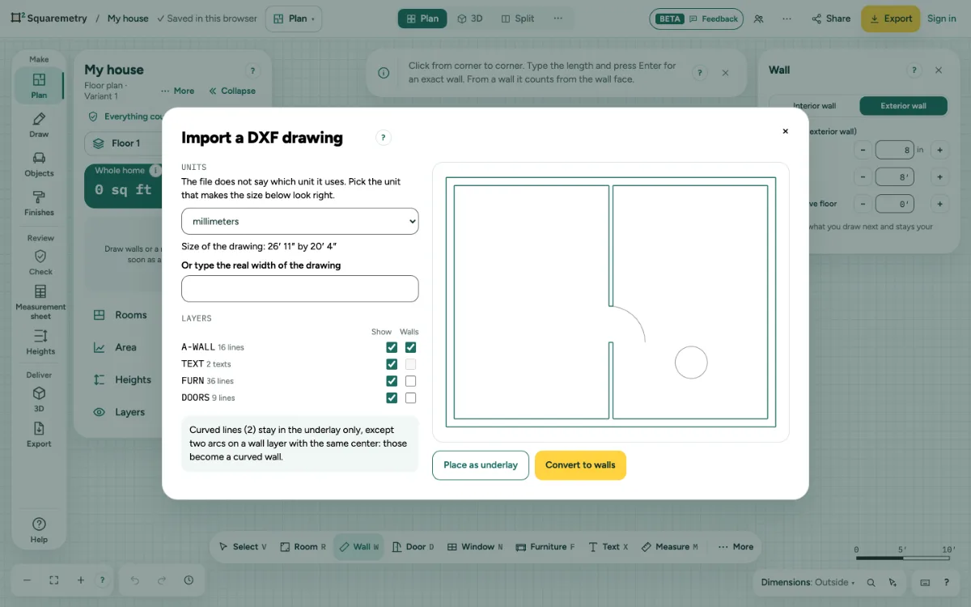This screenshot has width=971, height=607.
Task: Click the collaborators people icon in the top bar
Action: [758, 19]
